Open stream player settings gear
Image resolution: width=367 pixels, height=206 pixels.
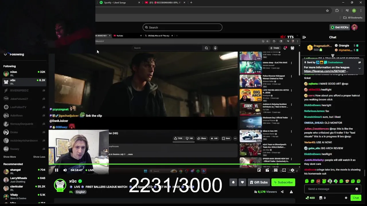coord(292,170)
